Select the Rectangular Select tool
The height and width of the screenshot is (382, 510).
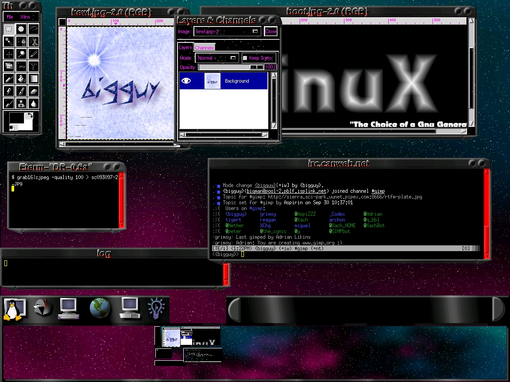click(8, 29)
